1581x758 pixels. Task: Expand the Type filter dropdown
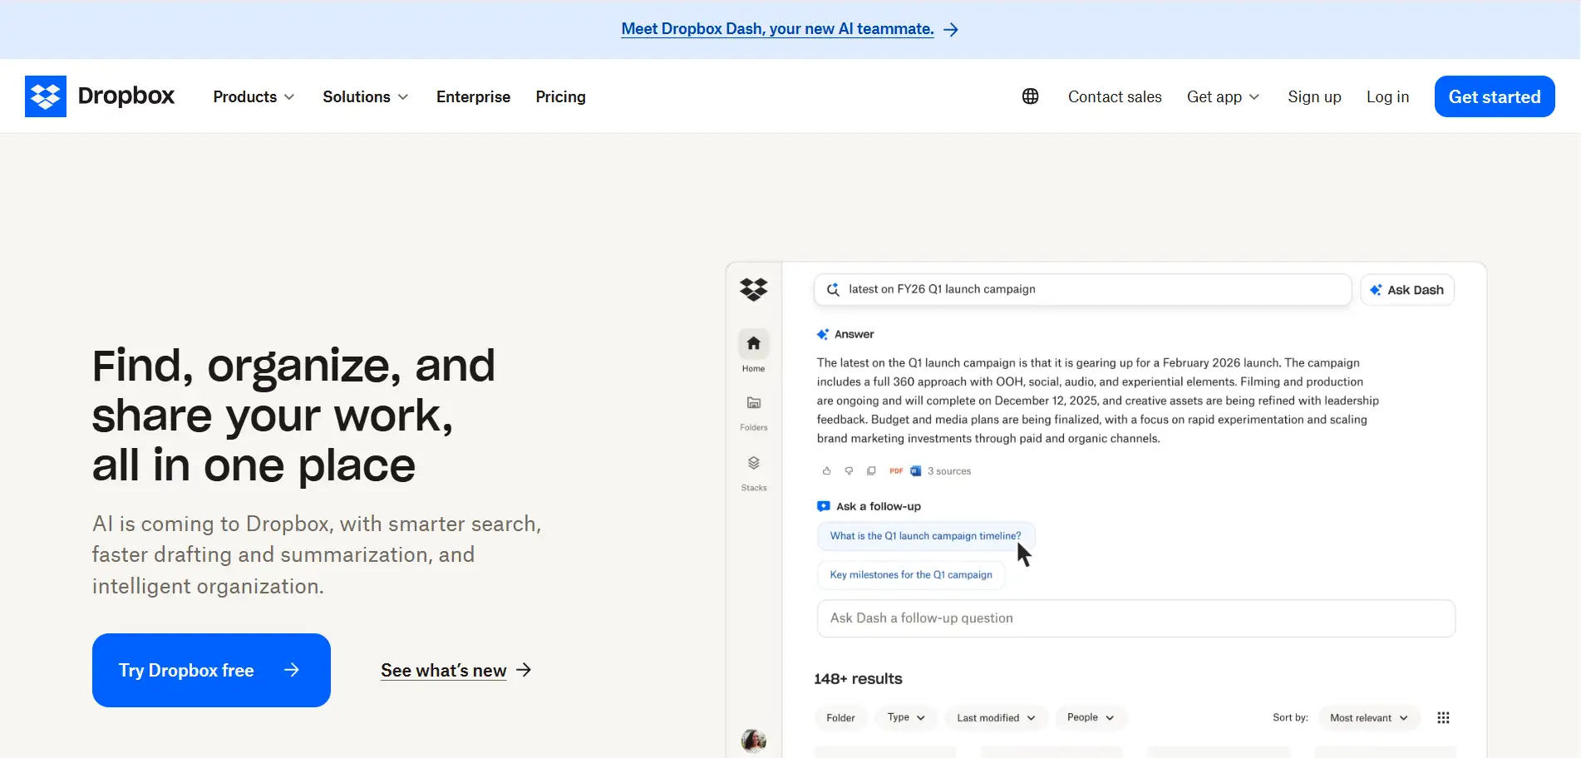click(x=905, y=717)
